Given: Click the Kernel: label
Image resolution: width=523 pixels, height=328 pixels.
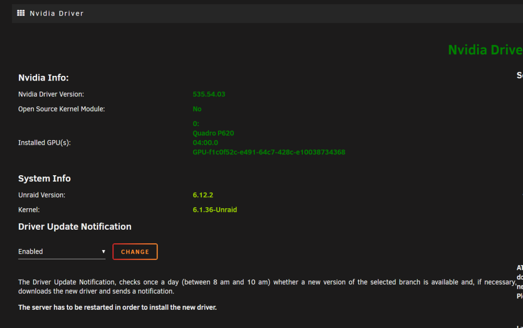Looking at the screenshot, I should click(x=29, y=210).
